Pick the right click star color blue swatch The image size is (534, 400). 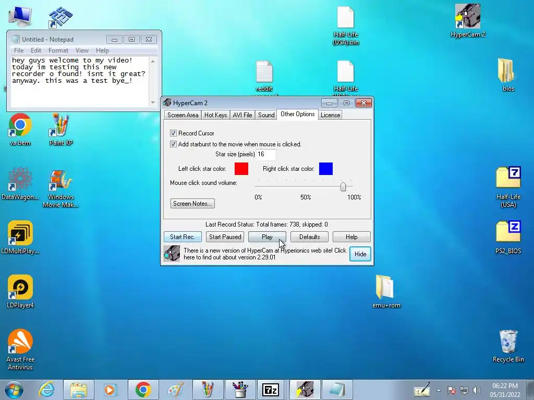pyautogui.click(x=326, y=169)
